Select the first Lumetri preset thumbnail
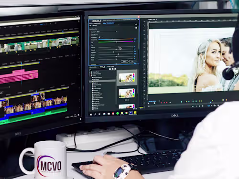Image resolution: width=239 pixels, height=179 pixels. [x=127, y=78]
